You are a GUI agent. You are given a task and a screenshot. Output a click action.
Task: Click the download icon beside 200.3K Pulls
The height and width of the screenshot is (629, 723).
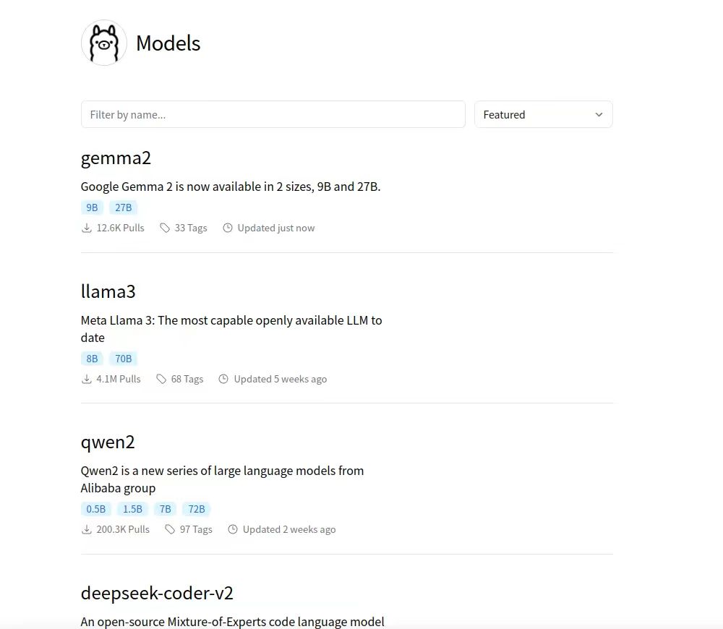86,529
